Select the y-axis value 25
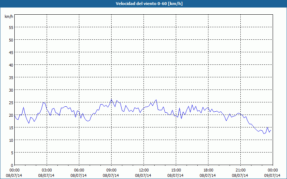This screenshot has height=179, width=287. click(x=11, y=103)
